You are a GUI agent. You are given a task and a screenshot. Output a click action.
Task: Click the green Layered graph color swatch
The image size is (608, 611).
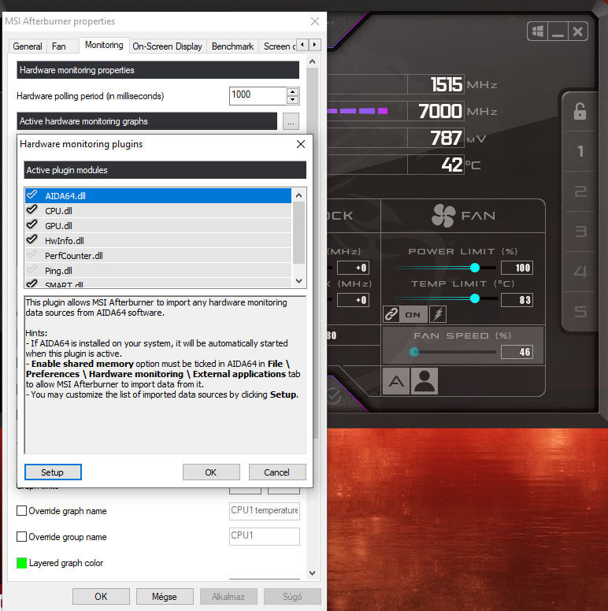tap(22, 563)
